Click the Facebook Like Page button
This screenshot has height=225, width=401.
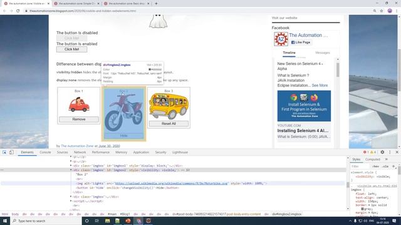301,42
